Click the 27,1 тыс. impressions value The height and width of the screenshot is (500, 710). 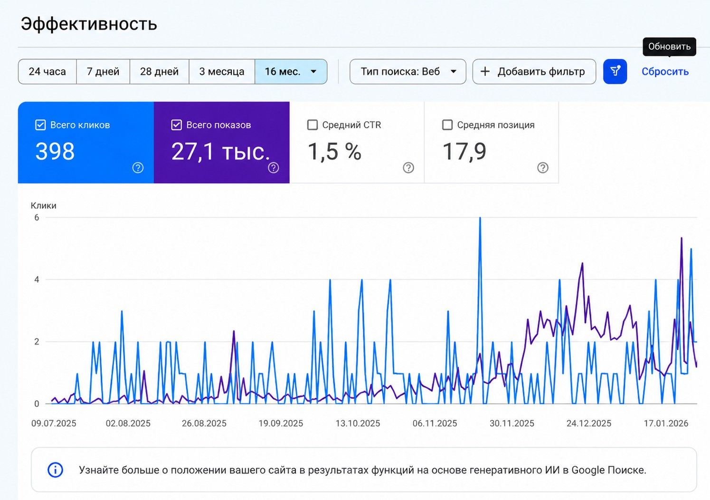(x=221, y=152)
